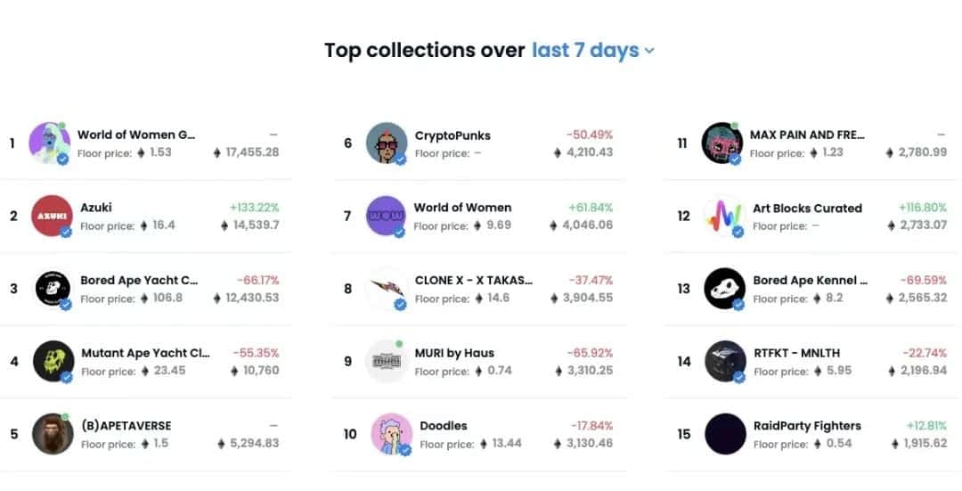Open the World of Women Galaxy collection name
Viewport: 962px width, 491px height.
tap(135, 135)
